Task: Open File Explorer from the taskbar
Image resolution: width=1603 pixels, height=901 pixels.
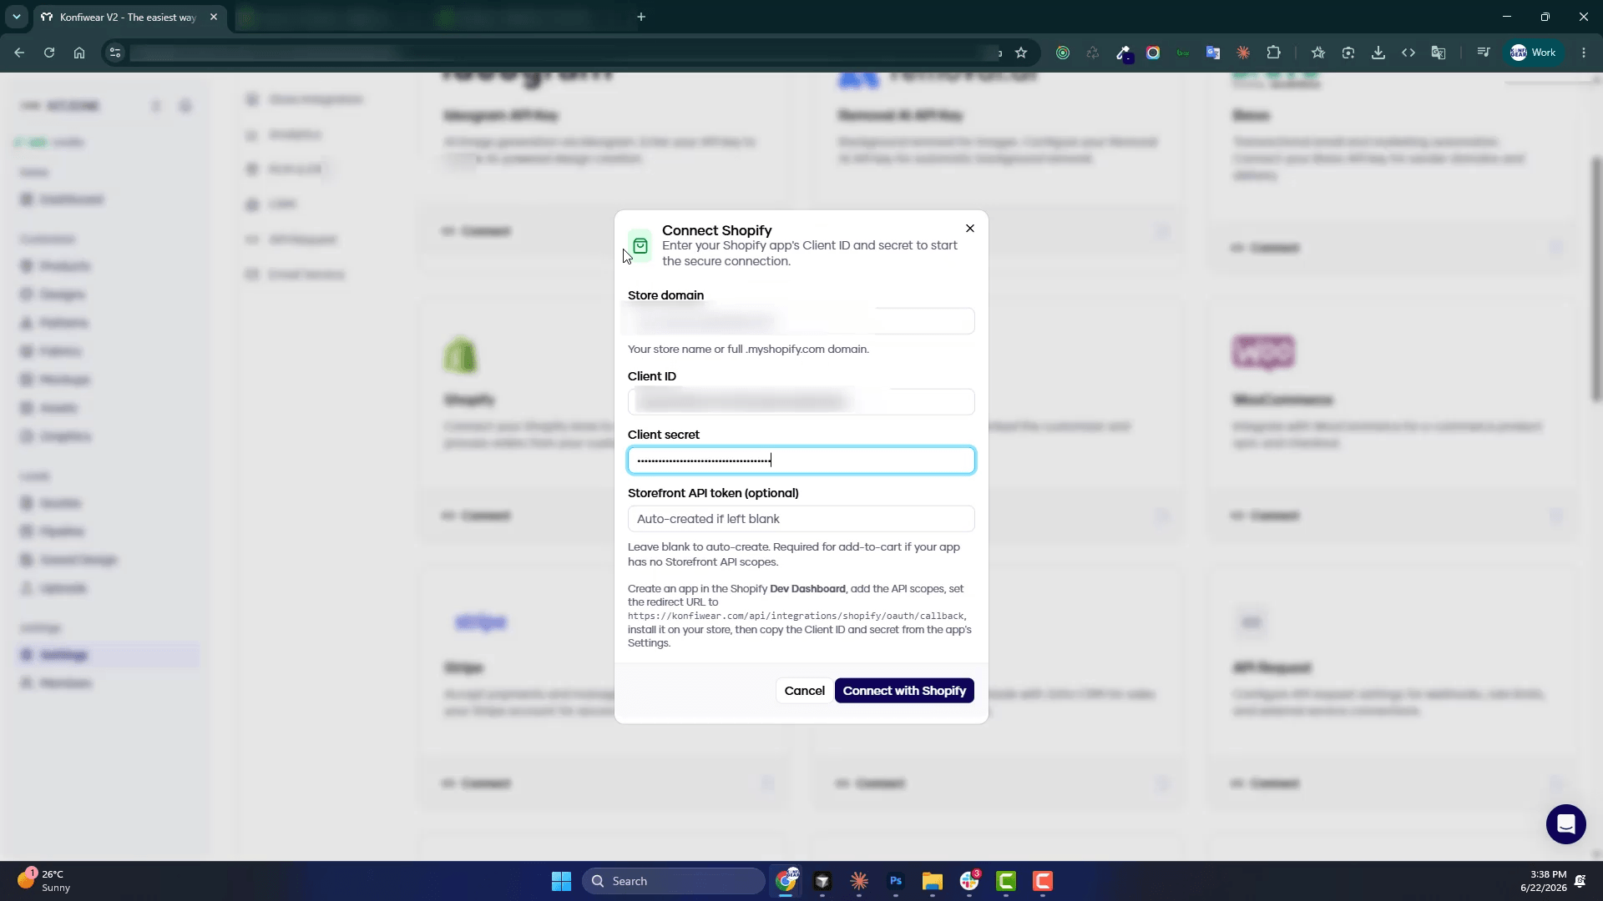Action: [933, 881]
